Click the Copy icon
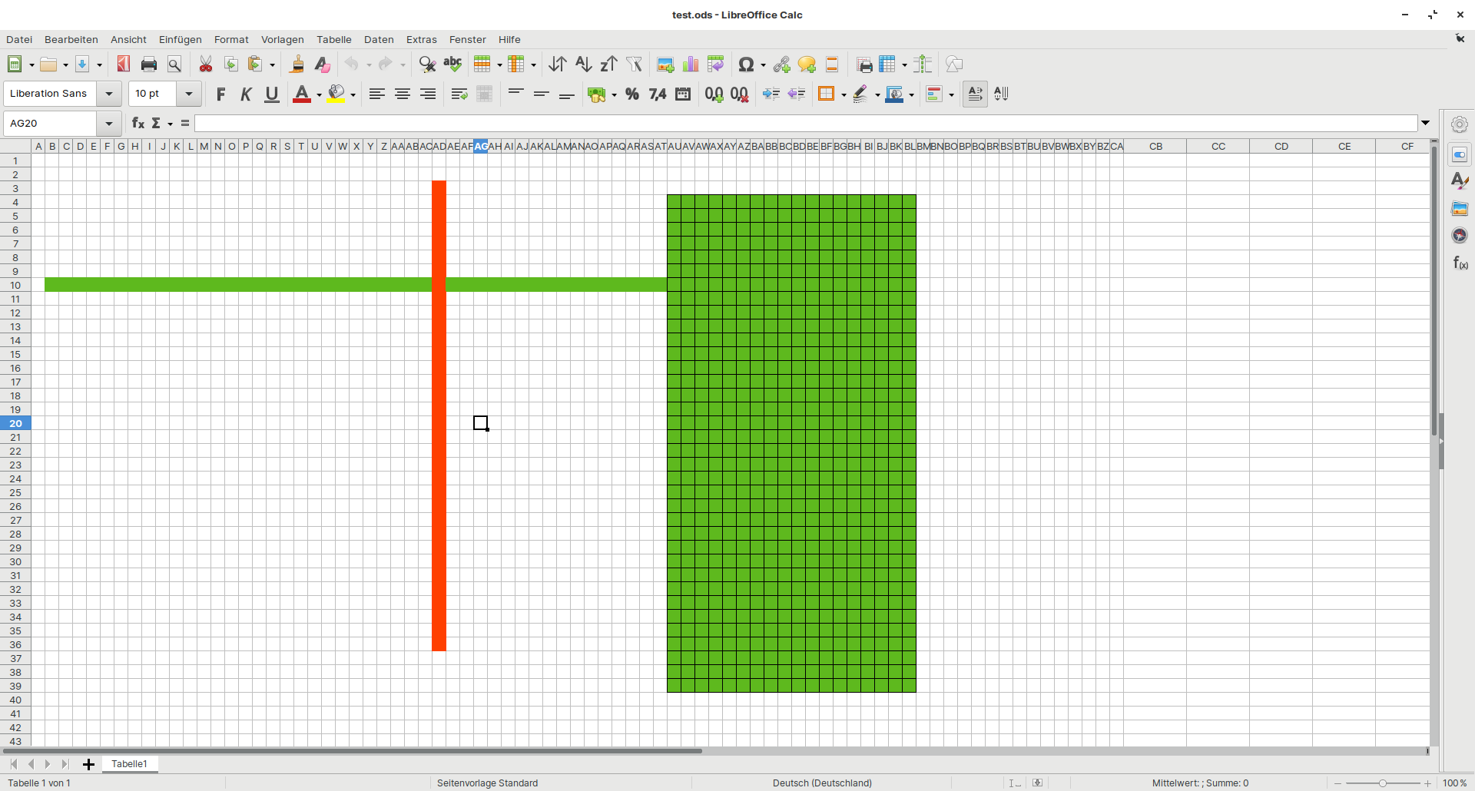 (231, 65)
